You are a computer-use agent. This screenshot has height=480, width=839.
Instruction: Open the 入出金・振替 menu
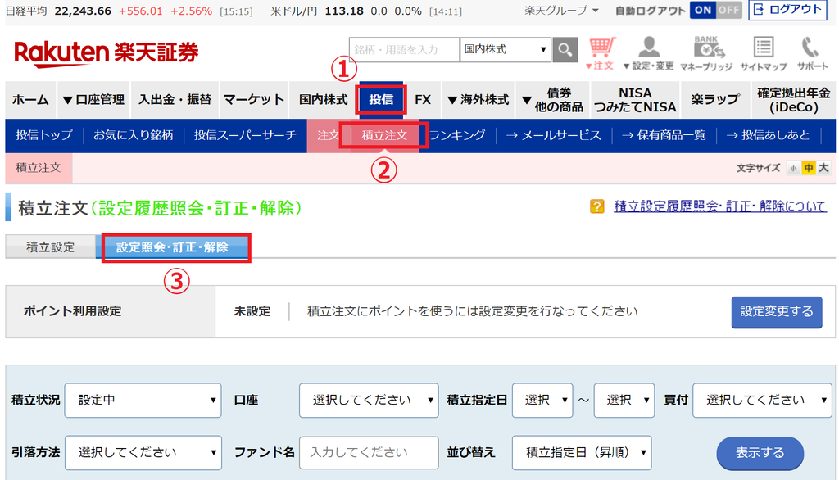coord(175,100)
